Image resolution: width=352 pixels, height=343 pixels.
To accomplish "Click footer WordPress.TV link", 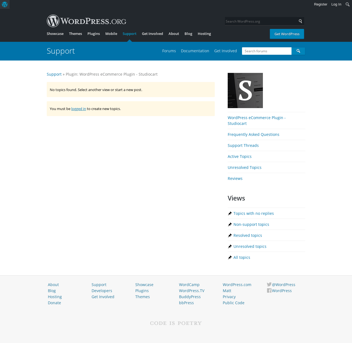I will click(x=192, y=291).
